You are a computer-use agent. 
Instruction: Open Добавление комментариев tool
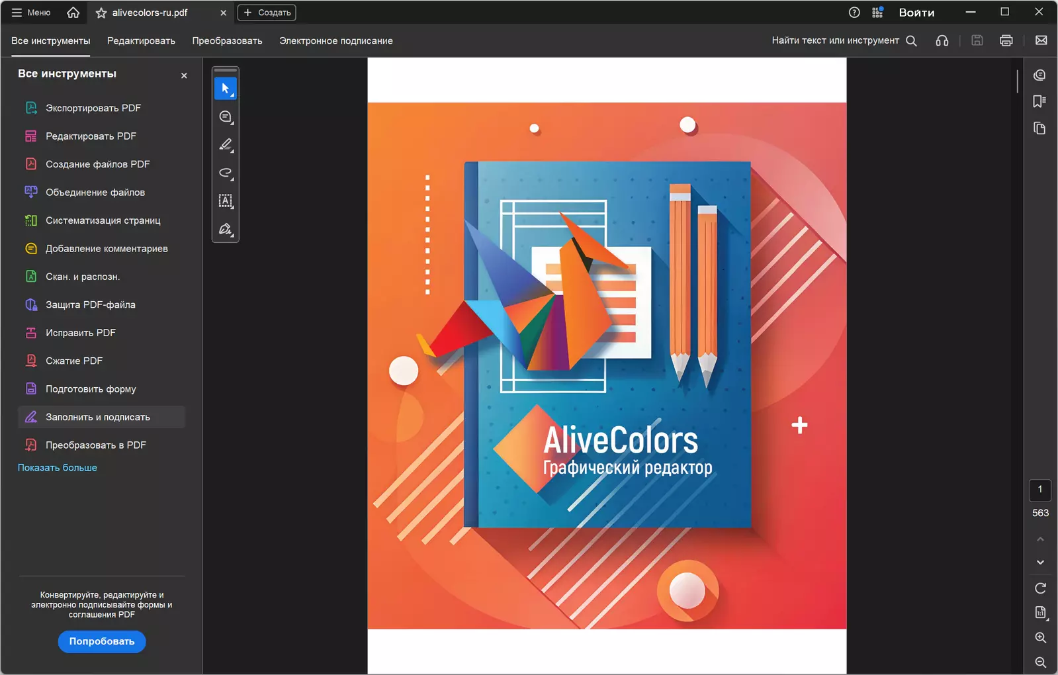pyautogui.click(x=101, y=249)
